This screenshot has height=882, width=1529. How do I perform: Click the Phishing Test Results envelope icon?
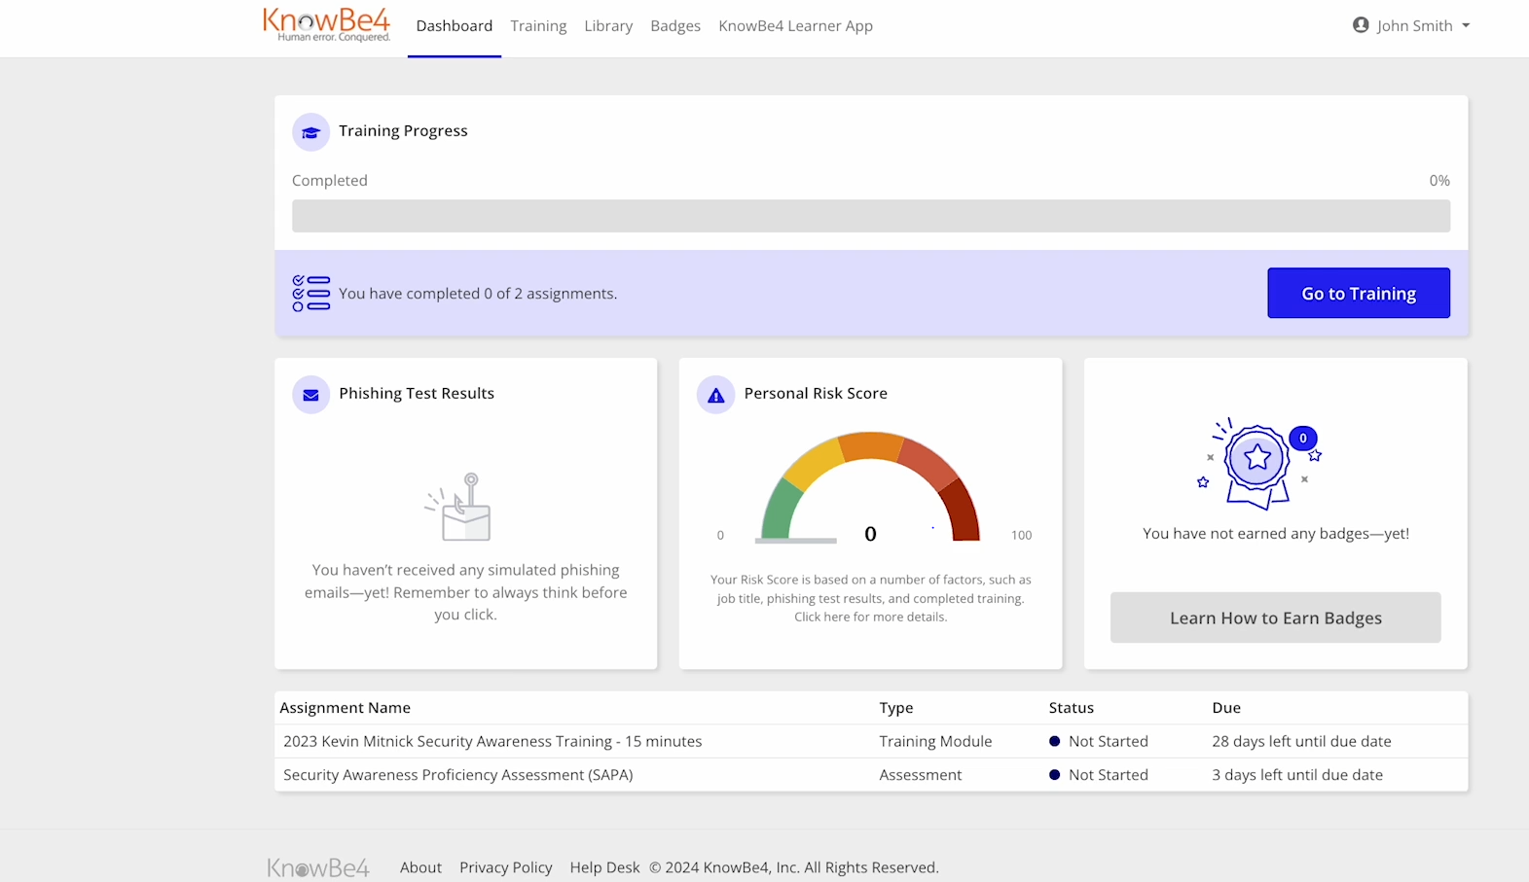pos(310,395)
